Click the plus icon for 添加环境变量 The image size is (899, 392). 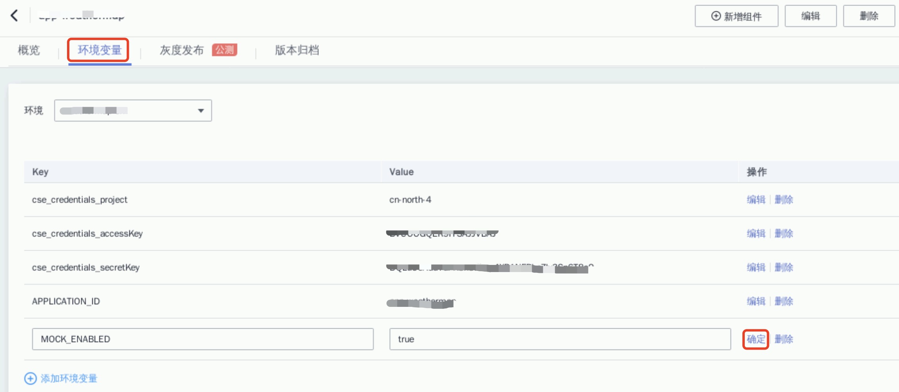[x=31, y=379]
